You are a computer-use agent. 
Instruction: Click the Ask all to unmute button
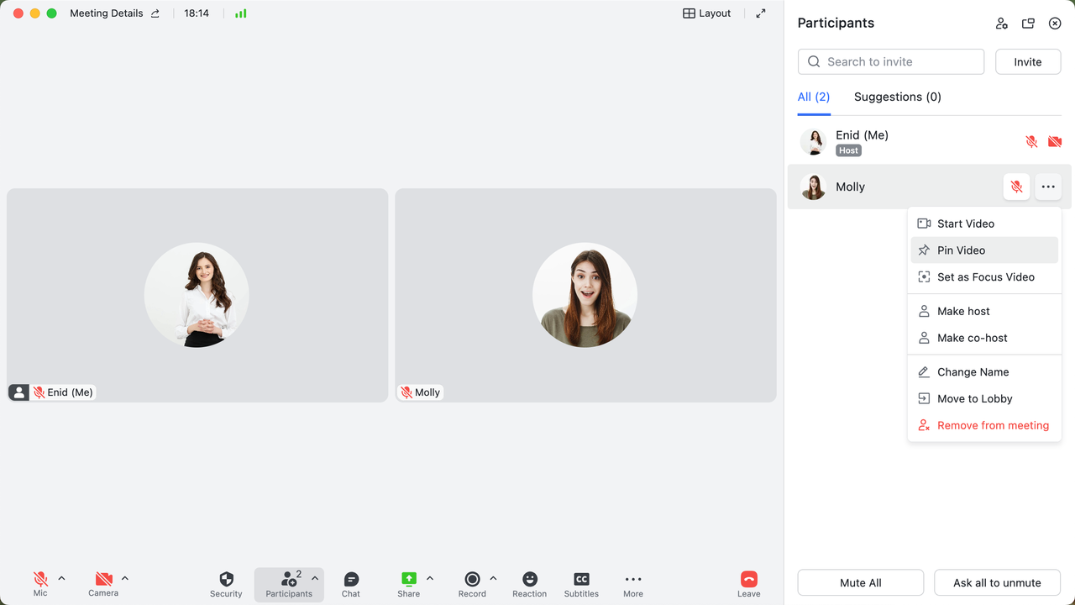997,582
